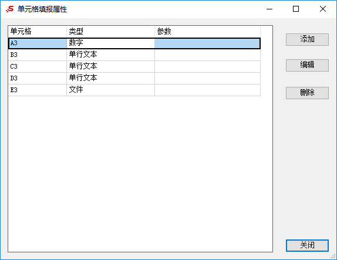Minimize the dialog window
Screen dimensions: 337x260
pos(269,9)
